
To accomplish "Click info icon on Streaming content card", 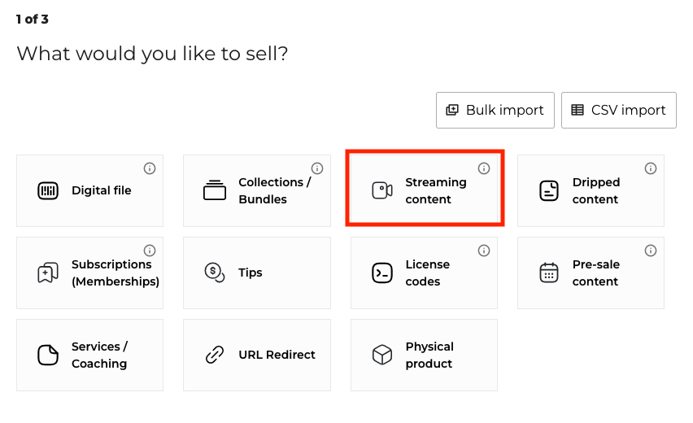I will click(484, 168).
